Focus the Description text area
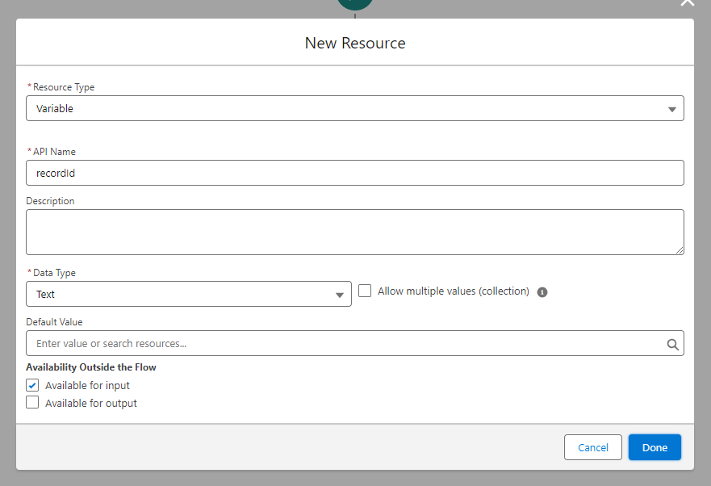This screenshot has width=711, height=486. pyautogui.click(x=354, y=232)
